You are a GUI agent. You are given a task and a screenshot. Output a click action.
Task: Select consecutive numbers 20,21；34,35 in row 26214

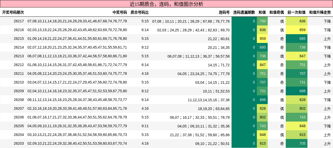[219, 47]
